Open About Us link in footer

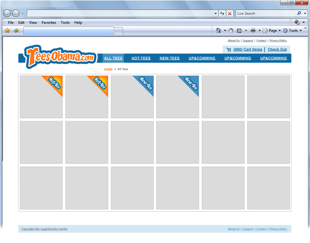234,229
